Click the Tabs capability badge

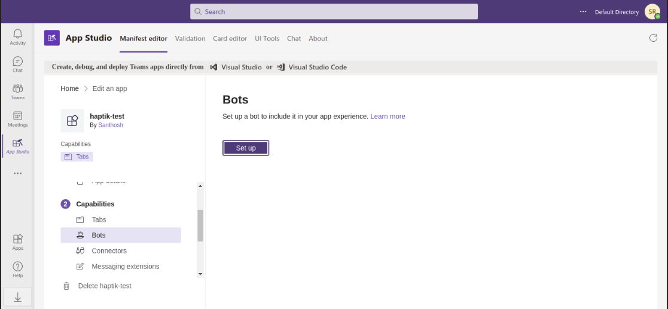tap(77, 157)
